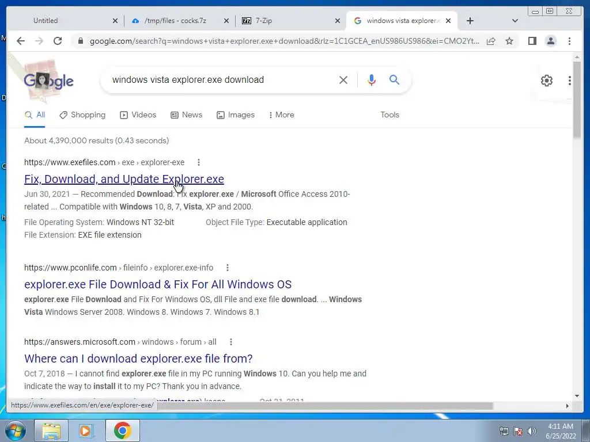Submit search with magnifier icon

394,79
